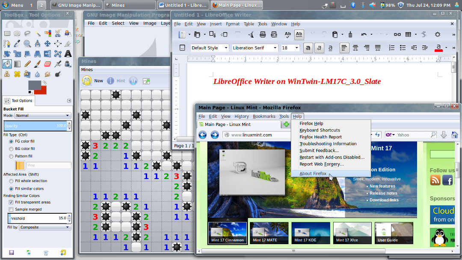The width and height of the screenshot is (462, 260).
Task: Click the Print icon in Writer toolbar
Action: (x=263, y=35)
